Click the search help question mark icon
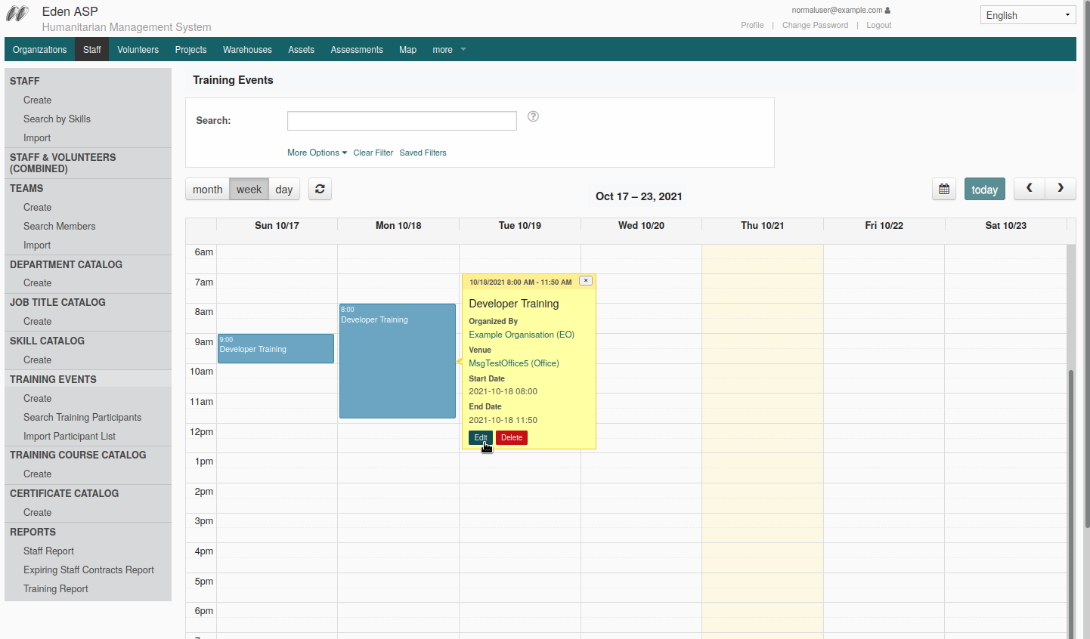Screen dimensions: 1090x639 pyautogui.click(x=533, y=116)
